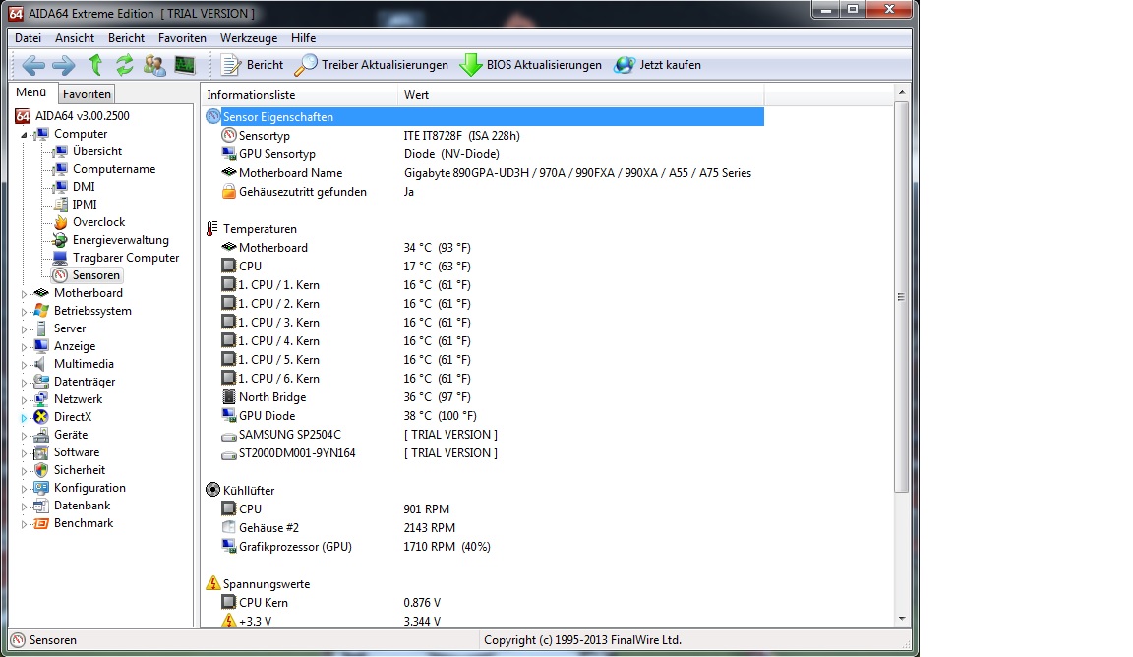Select IPMI tree item

point(85,205)
